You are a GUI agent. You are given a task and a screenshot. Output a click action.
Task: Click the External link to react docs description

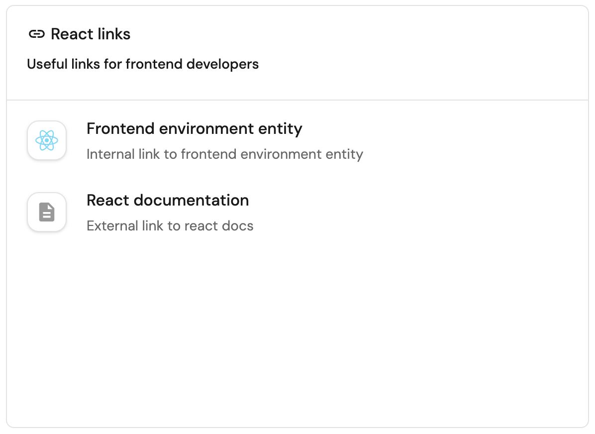tap(170, 226)
